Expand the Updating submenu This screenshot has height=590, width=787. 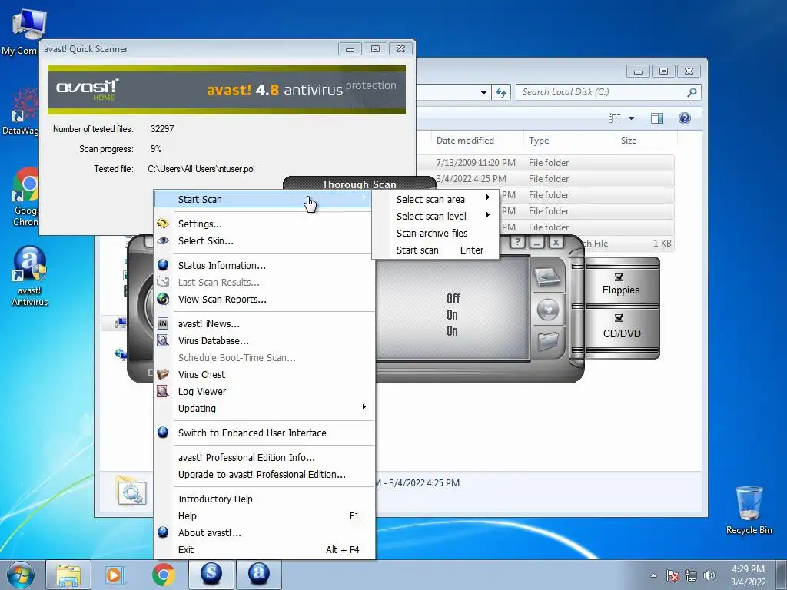click(264, 409)
